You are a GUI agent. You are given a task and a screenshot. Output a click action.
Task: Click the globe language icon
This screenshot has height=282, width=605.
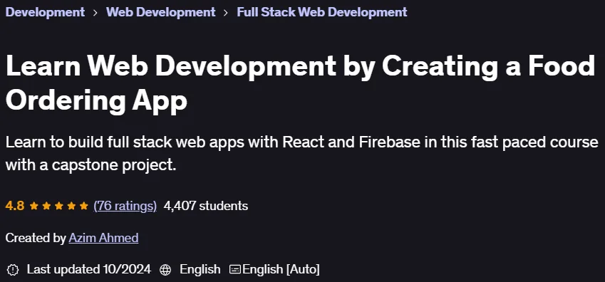point(165,269)
